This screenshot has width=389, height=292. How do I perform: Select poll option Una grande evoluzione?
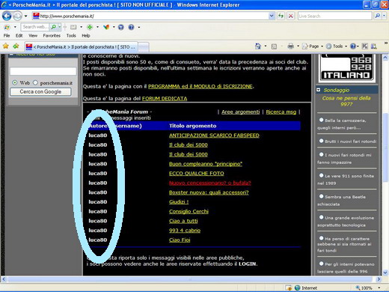321,217
